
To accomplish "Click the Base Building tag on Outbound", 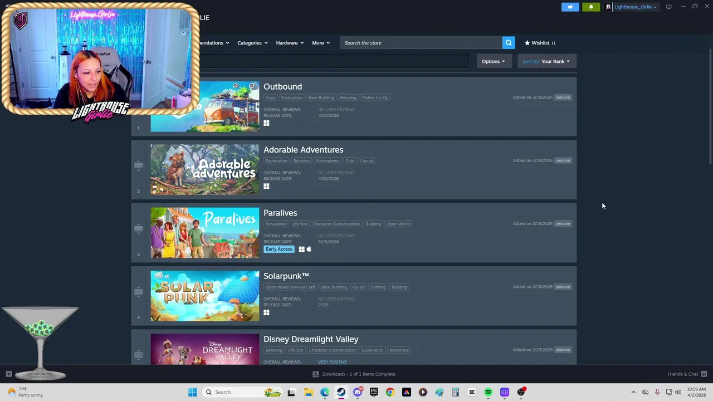I will (x=321, y=97).
